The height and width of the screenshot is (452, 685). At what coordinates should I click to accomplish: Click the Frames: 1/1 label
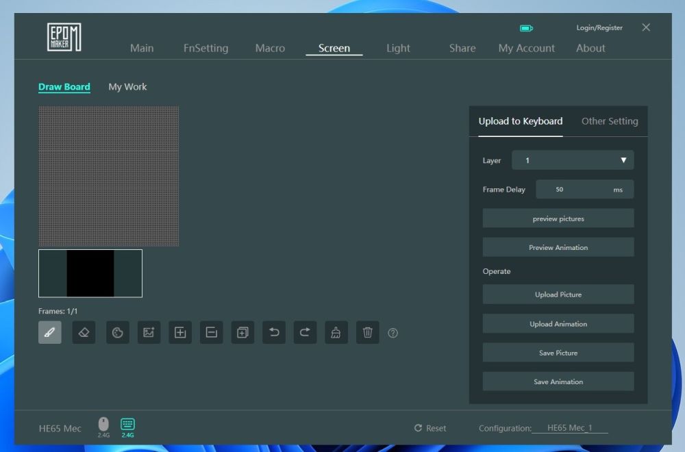pos(58,311)
